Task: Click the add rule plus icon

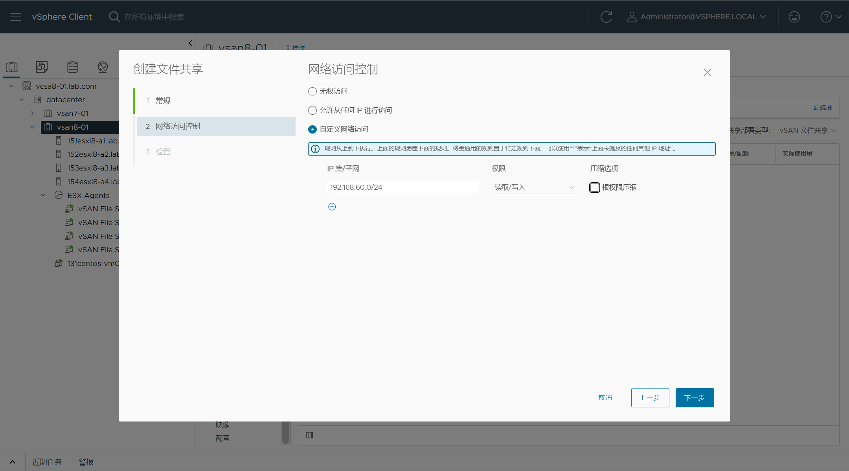Action: click(332, 207)
